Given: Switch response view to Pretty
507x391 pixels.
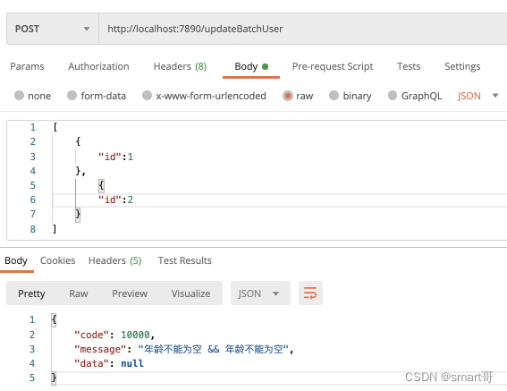Looking at the screenshot, I should coord(31,293).
